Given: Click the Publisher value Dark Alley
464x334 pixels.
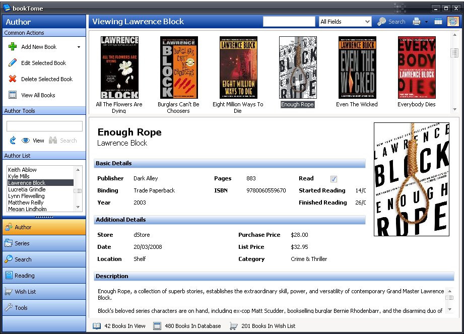Looking at the screenshot, I should (x=146, y=178).
